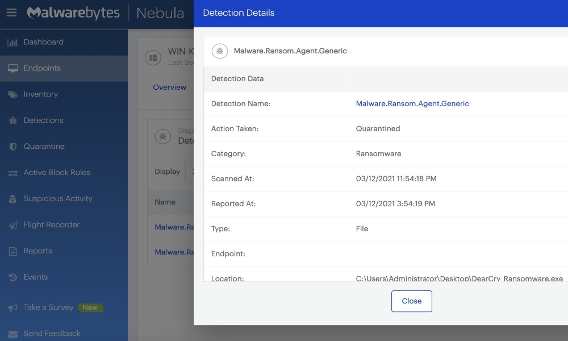Select Reported At timestamp 3:54:19 PM

[395, 203]
